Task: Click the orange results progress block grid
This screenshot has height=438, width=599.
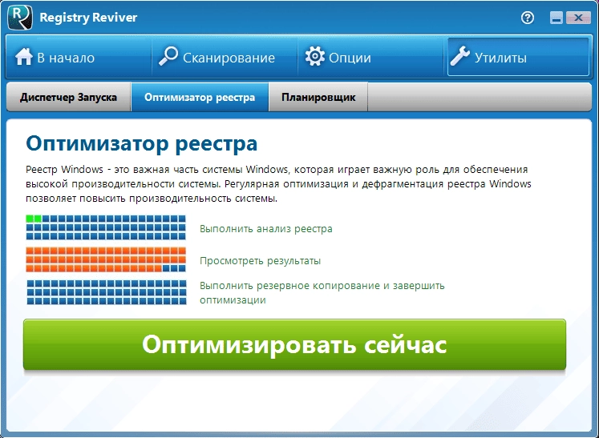Action: 106,259
